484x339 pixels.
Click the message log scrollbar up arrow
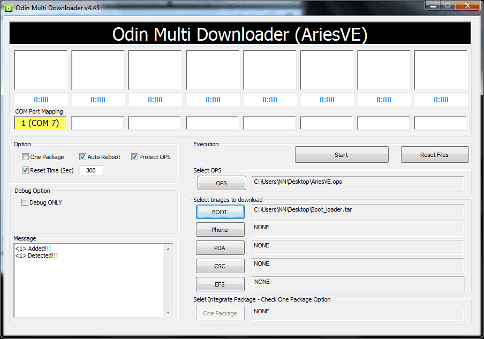168,249
